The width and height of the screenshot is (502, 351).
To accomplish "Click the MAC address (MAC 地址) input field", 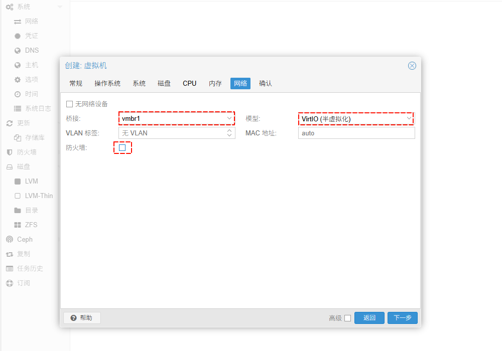I will pos(356,133).
